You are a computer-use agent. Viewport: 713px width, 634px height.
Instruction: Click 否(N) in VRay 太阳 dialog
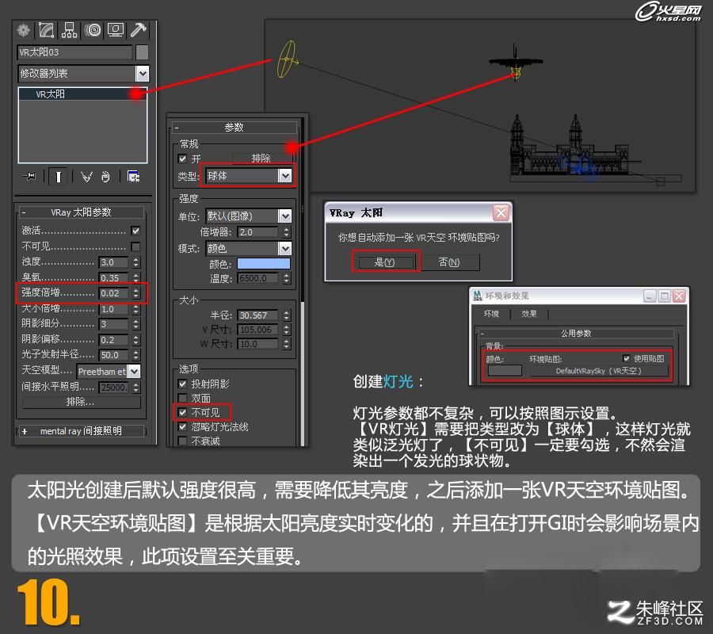pos(449,262)
